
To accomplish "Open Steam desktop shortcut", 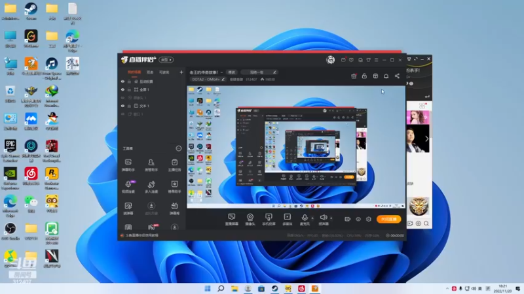I will [31, 11].
